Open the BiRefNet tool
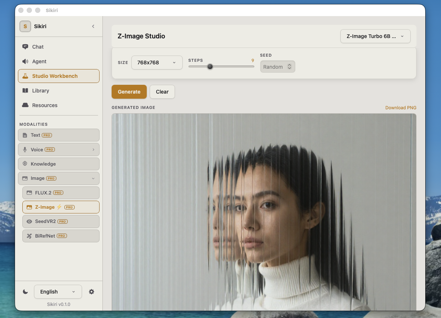 point(61,236)
